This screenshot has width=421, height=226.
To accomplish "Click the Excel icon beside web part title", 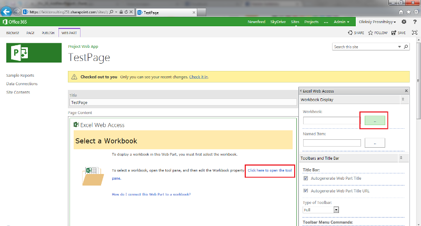I will click(76, 125).
